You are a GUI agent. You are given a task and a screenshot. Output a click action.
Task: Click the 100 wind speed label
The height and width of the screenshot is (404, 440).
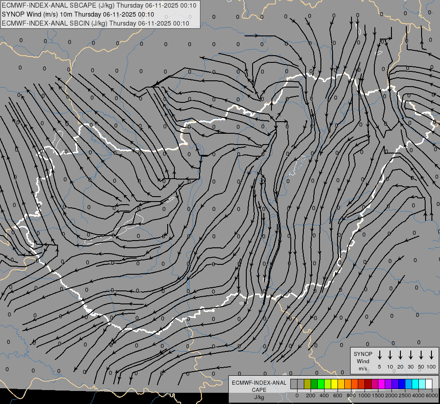(x=431, y=367)
